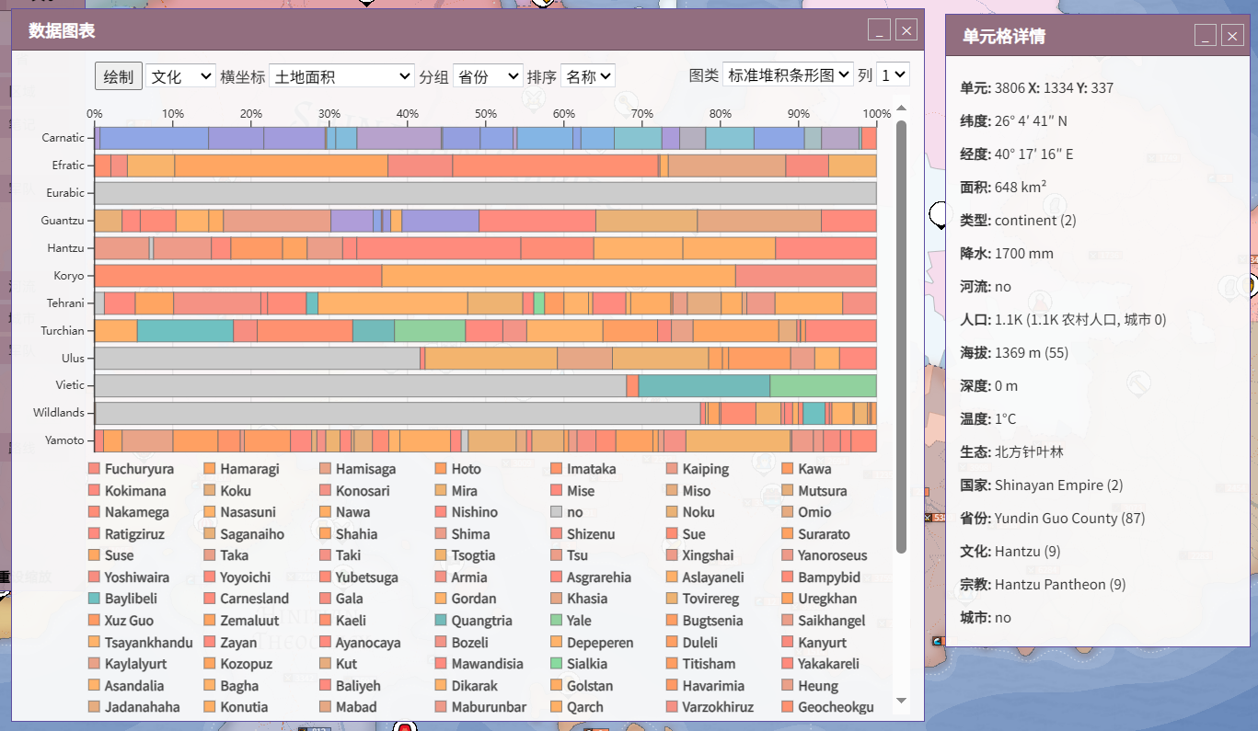Click the 'no' gray legend swatch
The height and width of the screenshot is (731, 1258).
click(x=556, y=512)
